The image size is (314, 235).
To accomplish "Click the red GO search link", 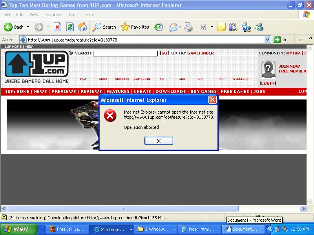I will (x=164, y=53).
